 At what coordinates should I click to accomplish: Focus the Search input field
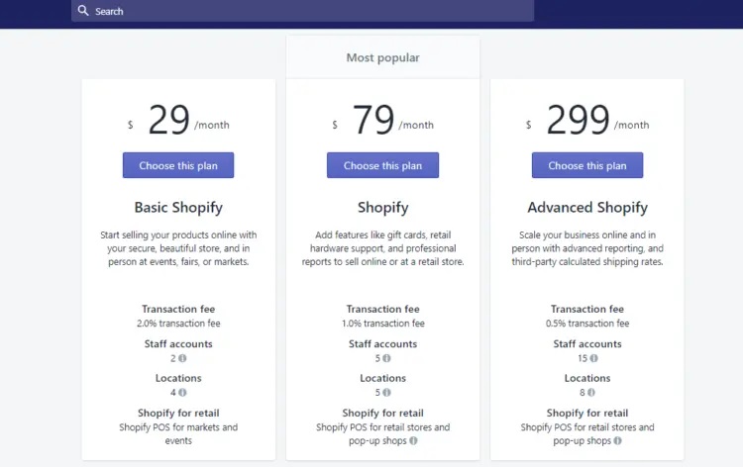click(302, 11)
